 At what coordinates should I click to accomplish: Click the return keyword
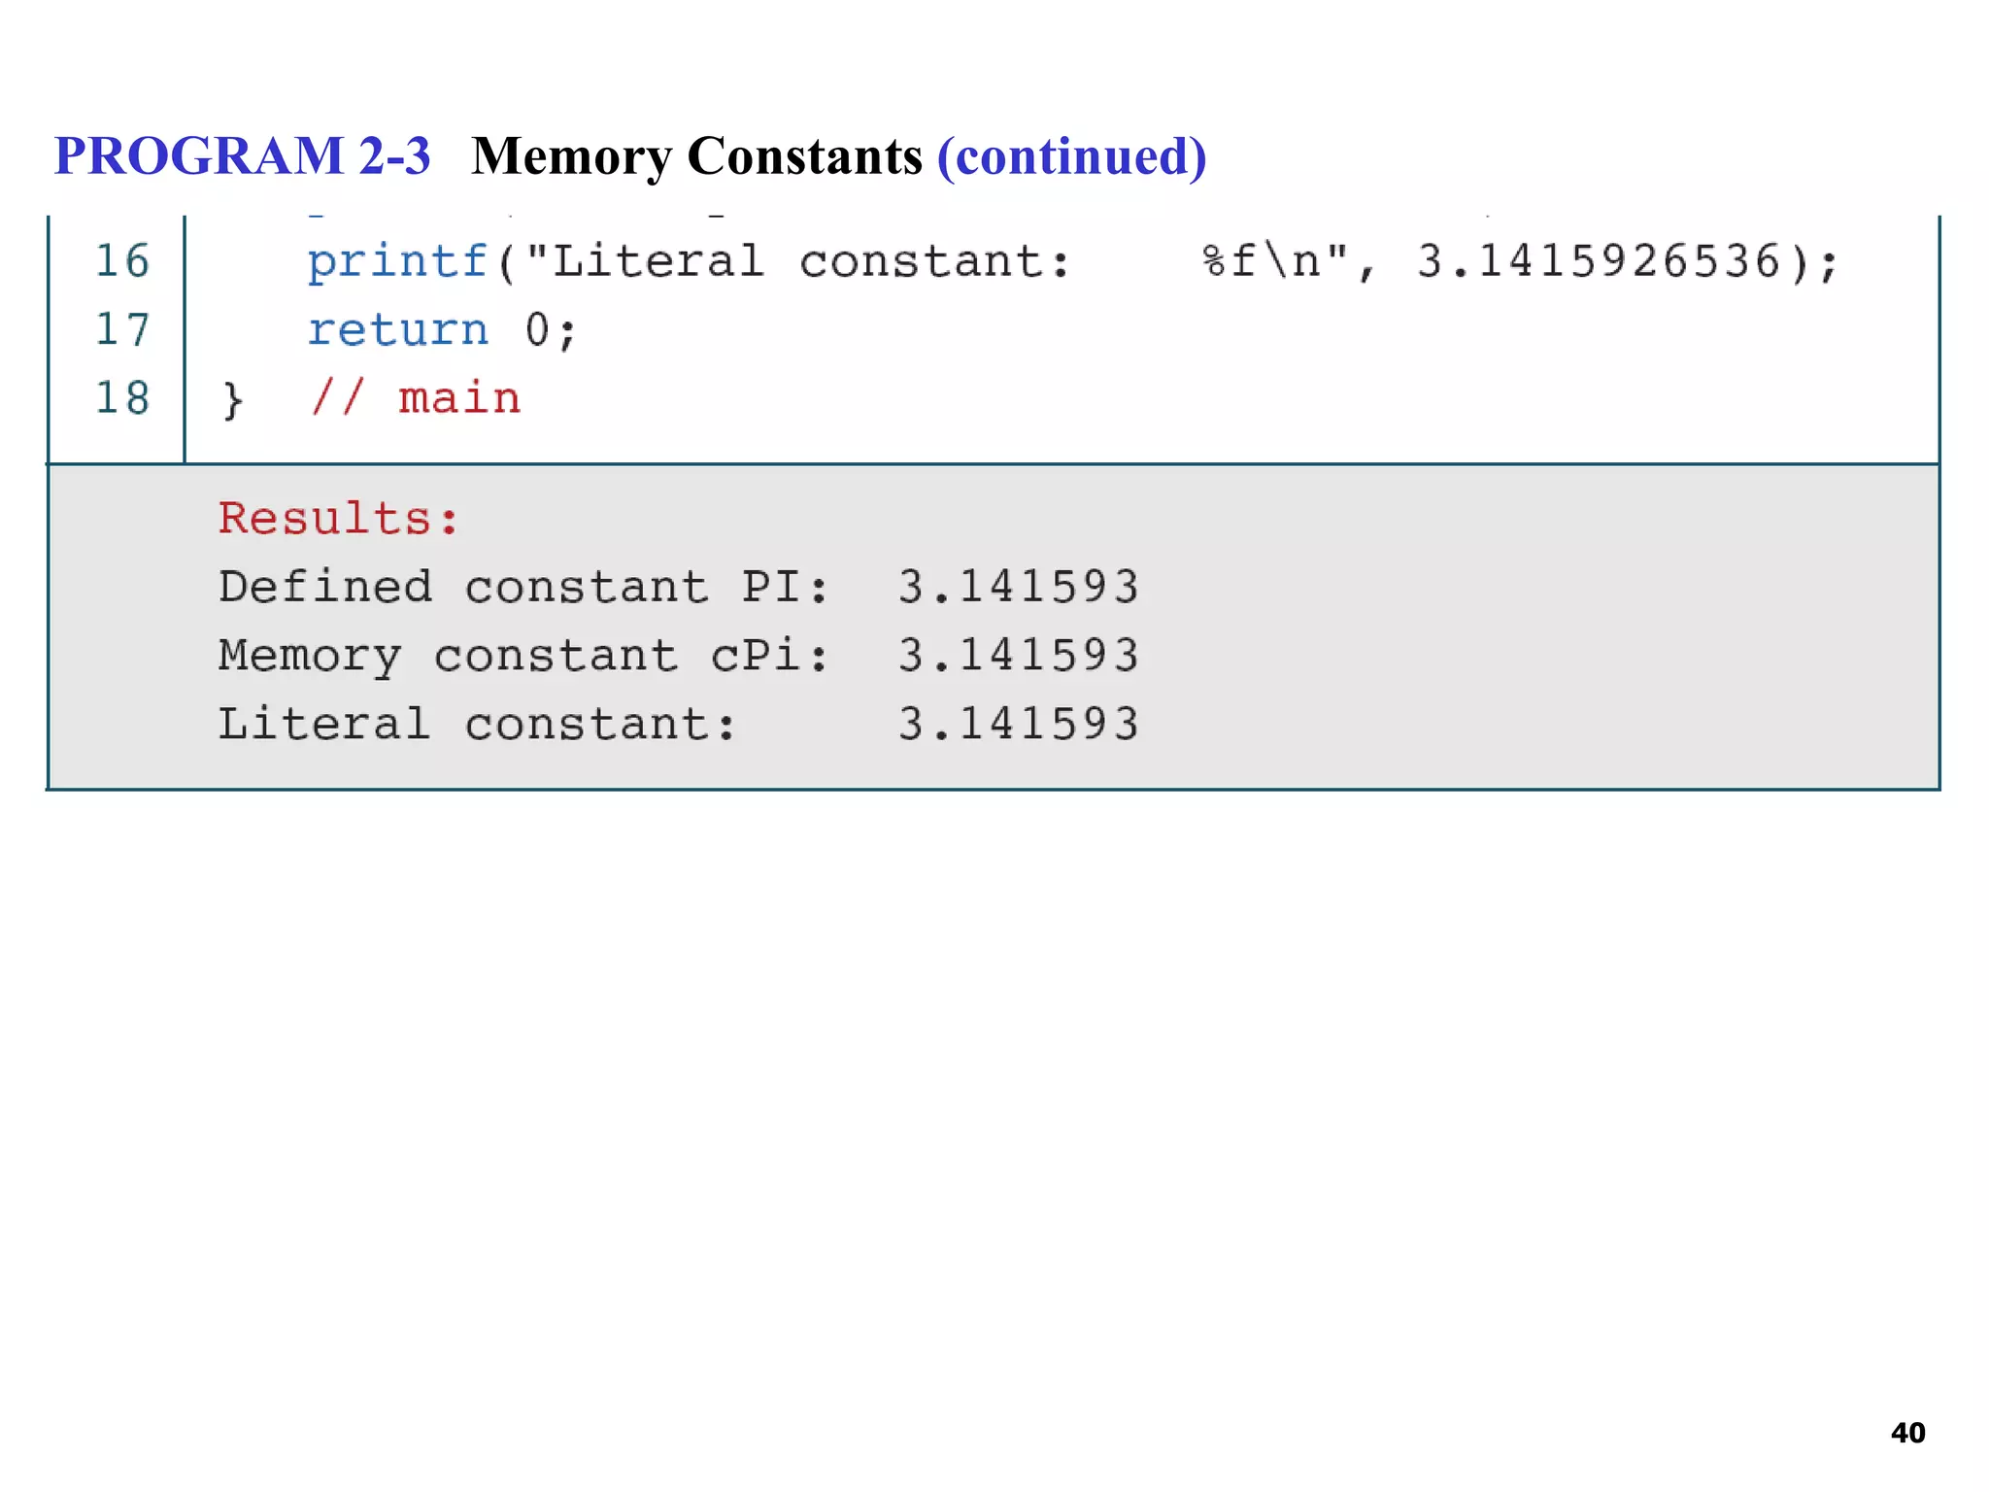[x=397, y=330]
